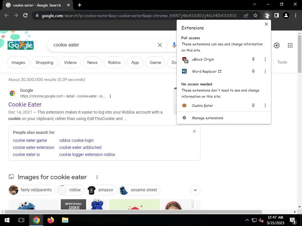302x226 pixels.
Task: Switch to Videos results
Action: tap(70, 62)
